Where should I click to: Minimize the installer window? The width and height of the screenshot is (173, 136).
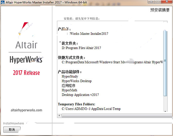pos(151,2)
